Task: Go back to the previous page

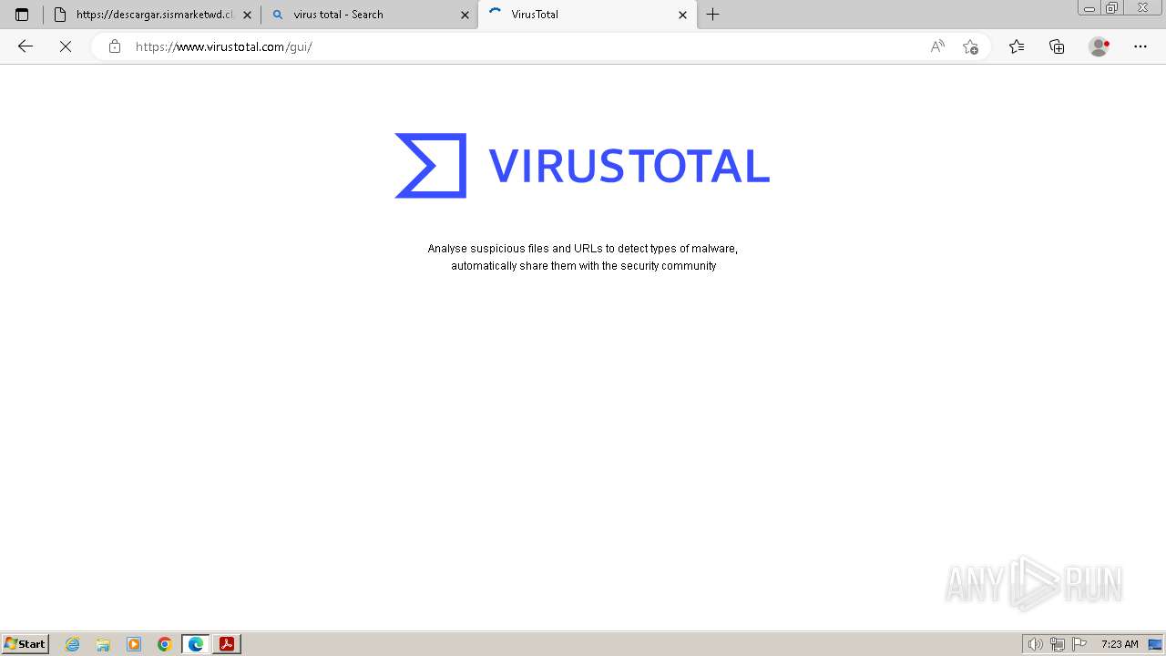Action: (26, 46)
